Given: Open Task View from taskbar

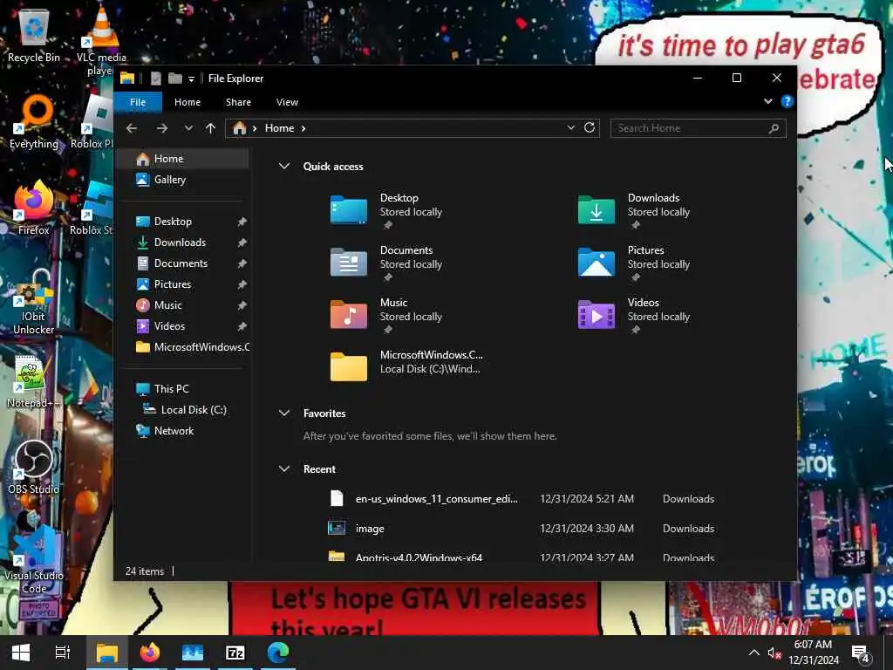Looking at the screenshot, I should coord(63,653).
